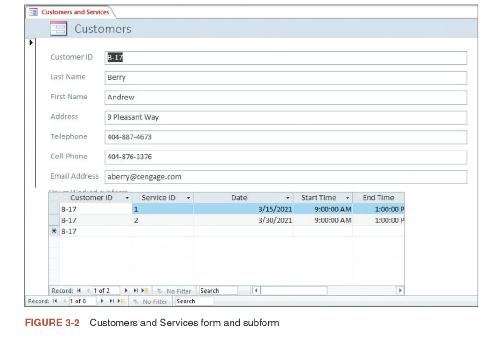Go to next record in subform navigation
Screen dimensions: 503x339
pyautogui.click(x=126, y=291)
